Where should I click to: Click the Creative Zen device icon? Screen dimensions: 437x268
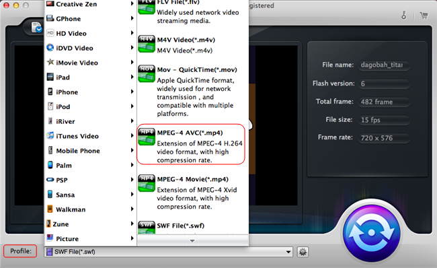click(50, 3)
